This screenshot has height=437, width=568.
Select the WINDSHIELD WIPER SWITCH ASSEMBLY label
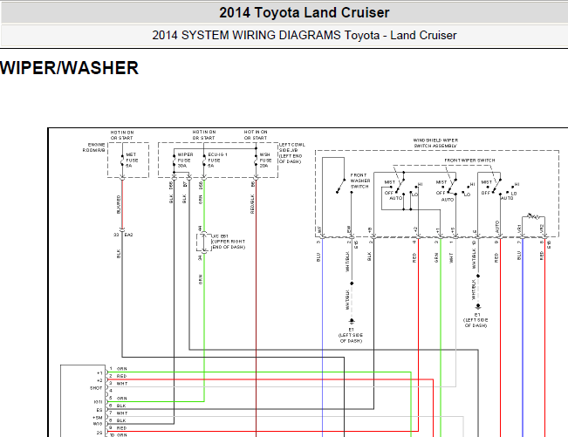tap(435, 143)
